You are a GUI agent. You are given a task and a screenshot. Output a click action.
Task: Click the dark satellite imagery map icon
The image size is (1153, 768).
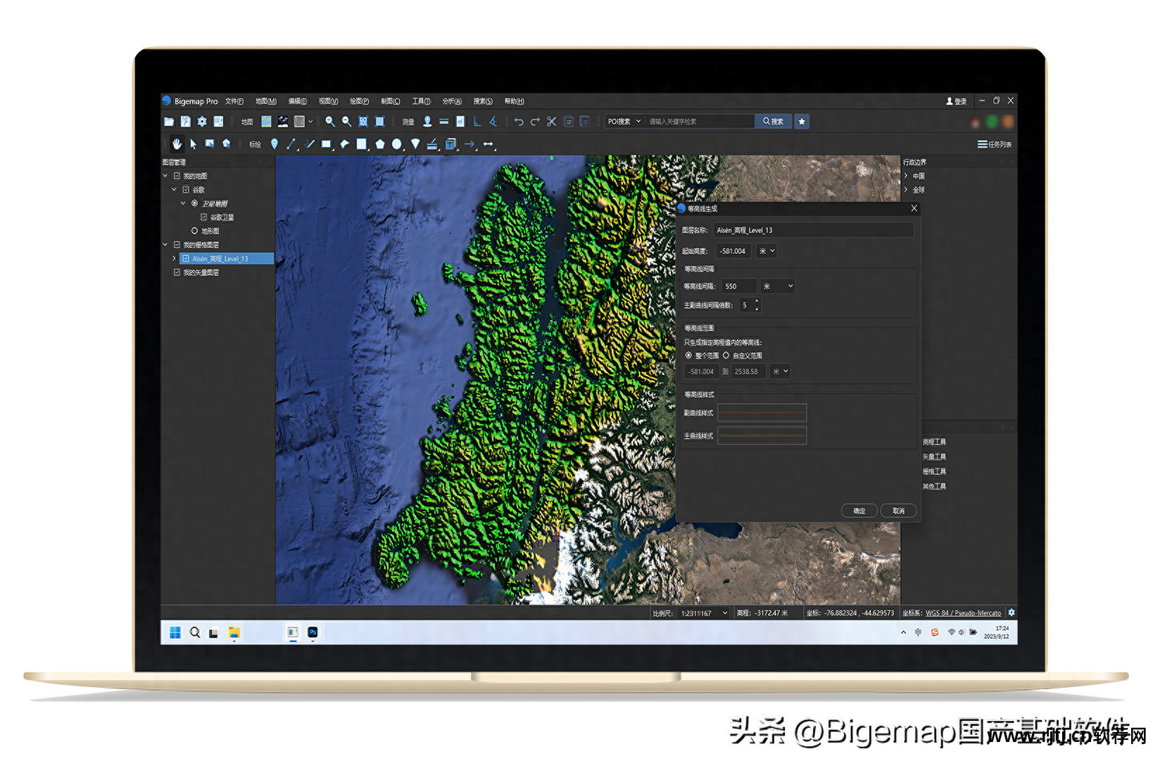click(283, 122)
